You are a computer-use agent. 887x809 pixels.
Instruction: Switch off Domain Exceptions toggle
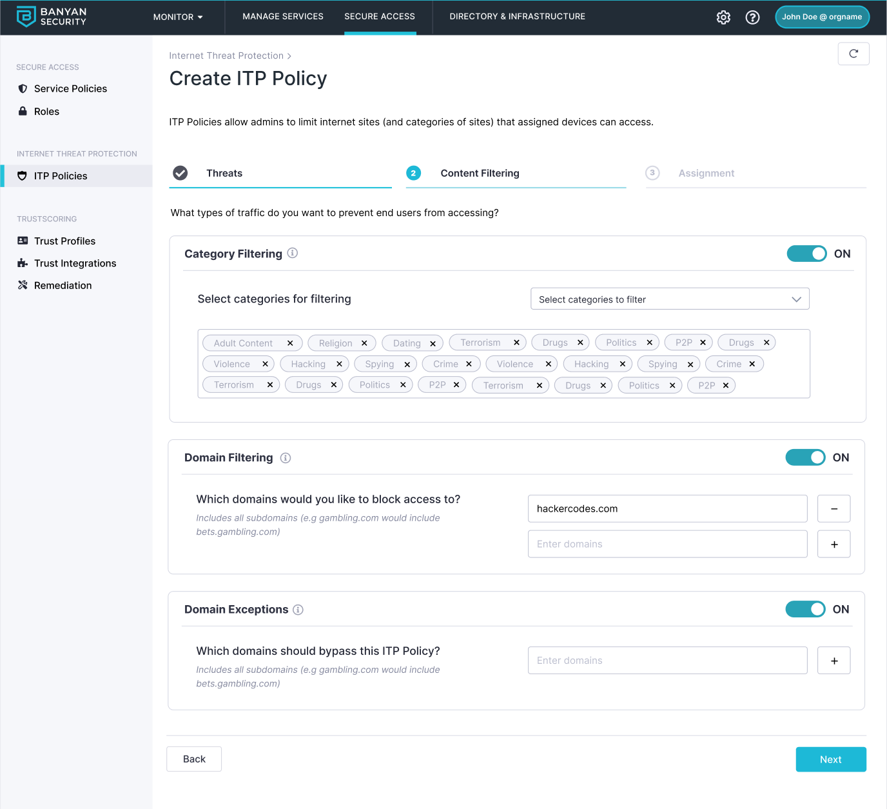coord(805,609)
